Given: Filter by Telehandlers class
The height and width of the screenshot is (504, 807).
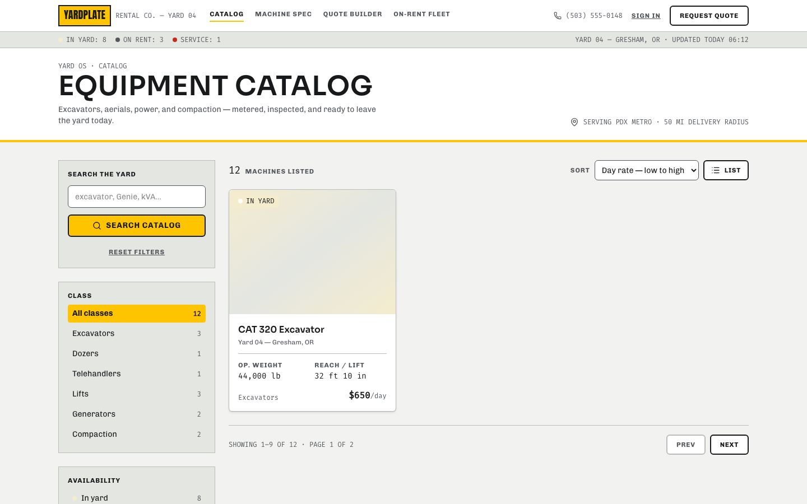Looking at the screenshot, I should 137,374.
